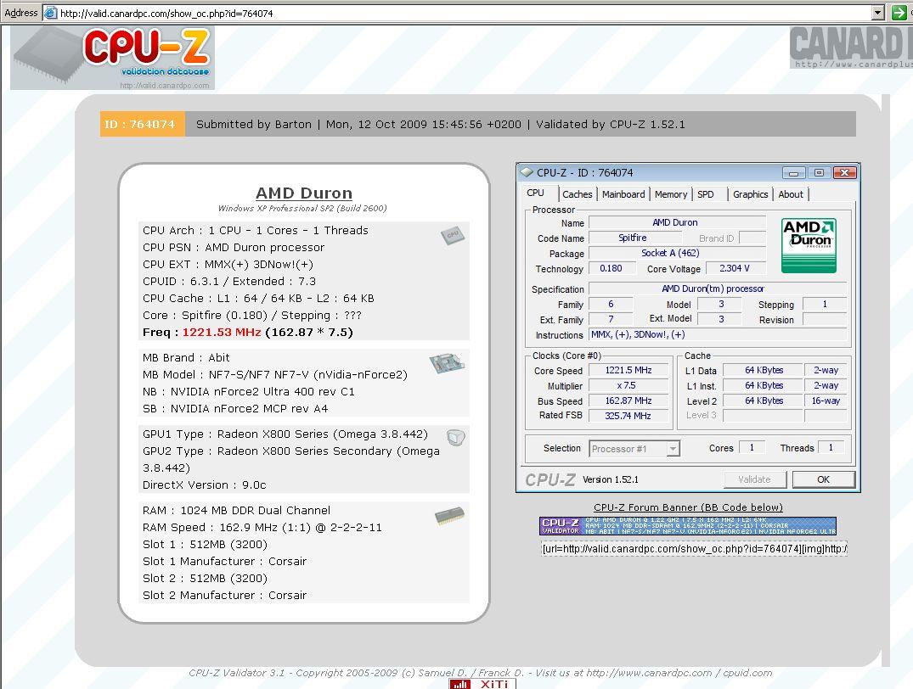Click the orange ID : 764074 label
The image size is (913, 689).
143,124
